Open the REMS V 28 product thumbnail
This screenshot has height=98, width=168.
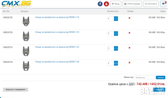point(26,66)
